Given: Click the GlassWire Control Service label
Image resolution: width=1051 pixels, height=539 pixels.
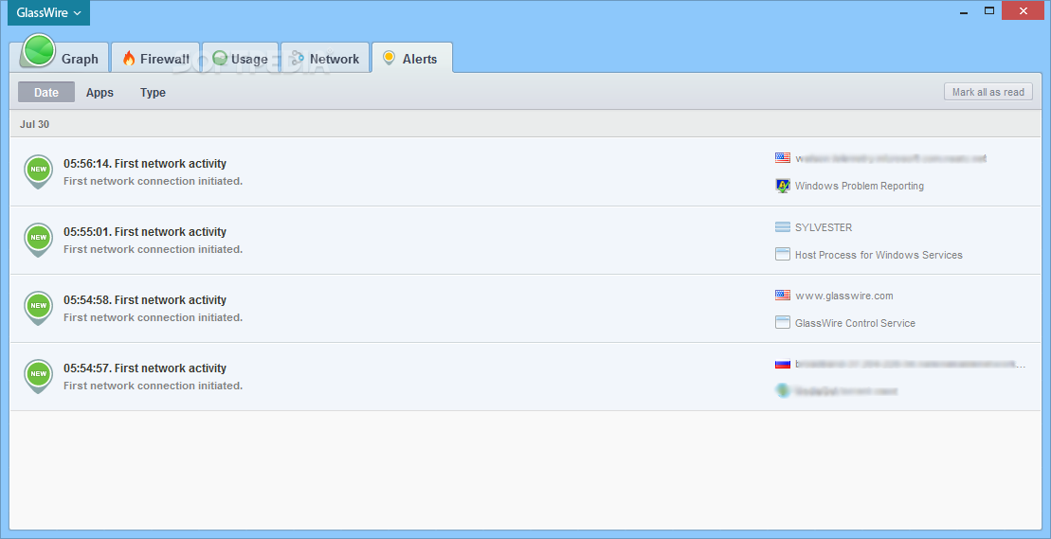Looking at the screenshot, I should pyautogui.click(x=855, y=323).
